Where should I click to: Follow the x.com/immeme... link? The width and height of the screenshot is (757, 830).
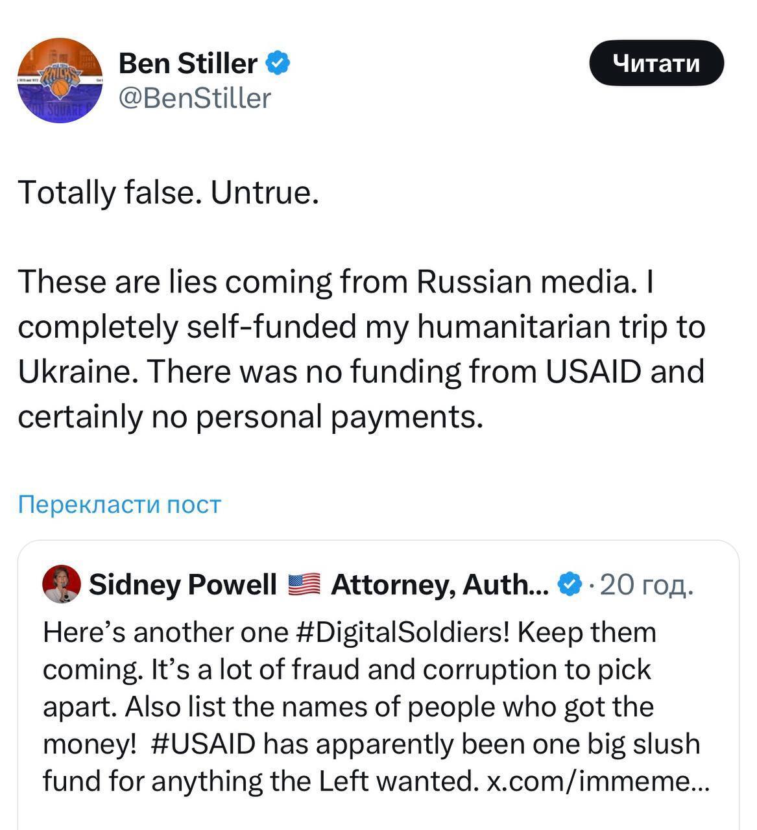point(598,781)
